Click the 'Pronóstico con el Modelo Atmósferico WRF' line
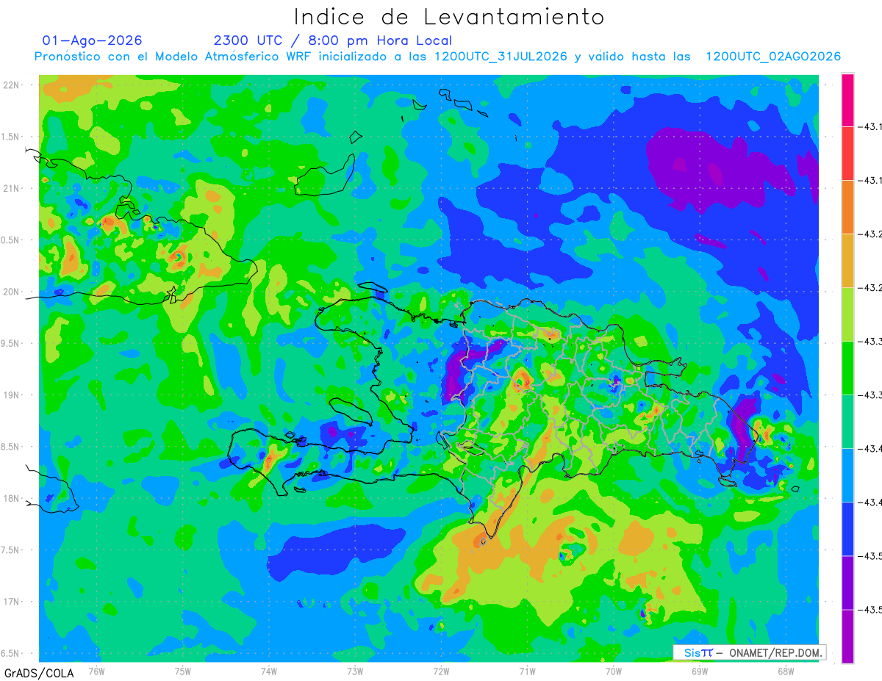Screen dimensions: 882x681 438,57
